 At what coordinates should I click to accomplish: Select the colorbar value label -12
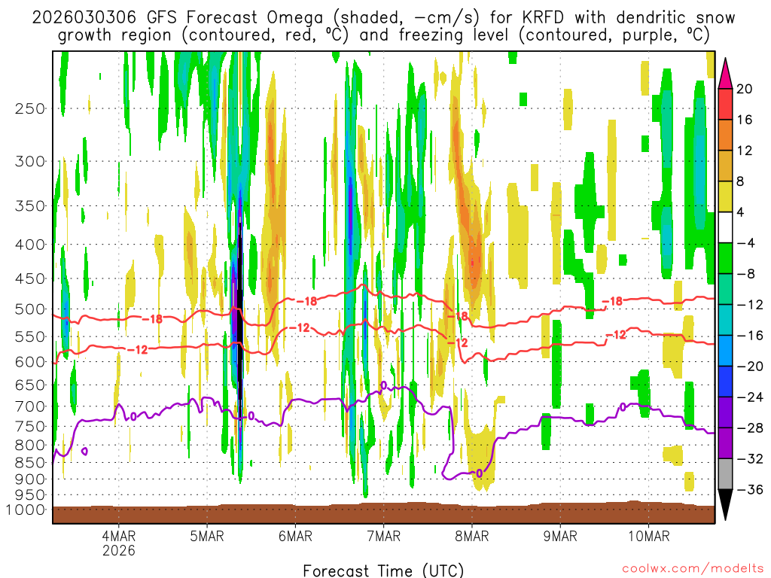pos(749,305)
